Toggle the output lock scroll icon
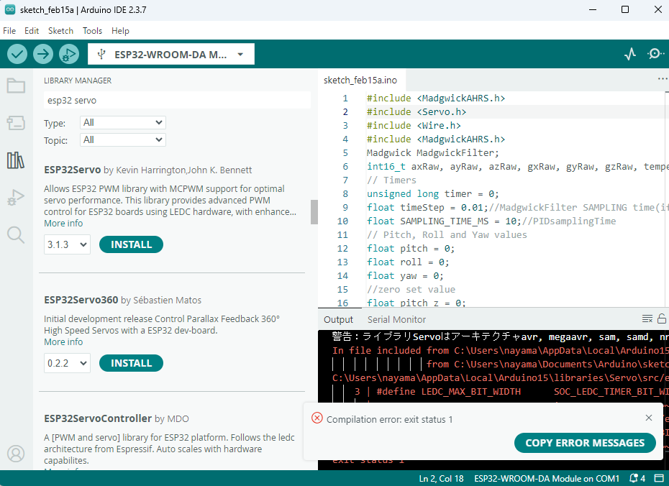 [x=662, y=319]
